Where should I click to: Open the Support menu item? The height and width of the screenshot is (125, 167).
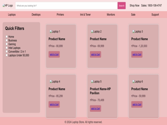point(155,15)
